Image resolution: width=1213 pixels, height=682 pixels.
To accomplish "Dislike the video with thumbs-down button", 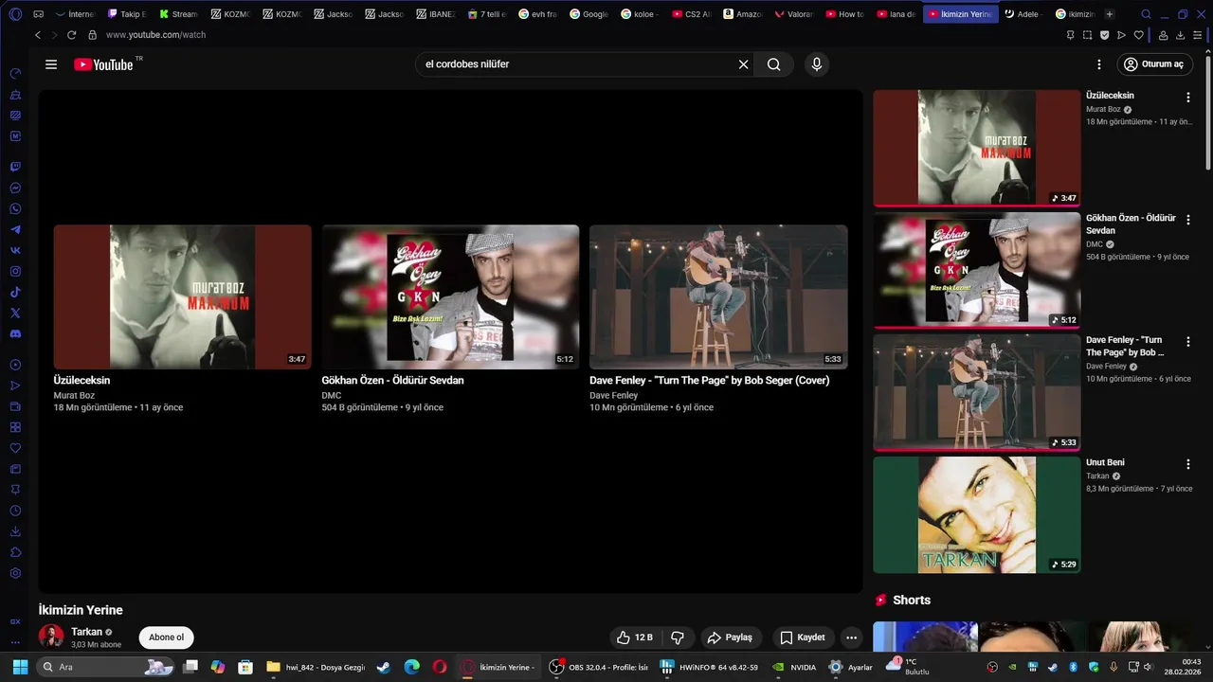I will pyautogui.click(x=678, y=637).
